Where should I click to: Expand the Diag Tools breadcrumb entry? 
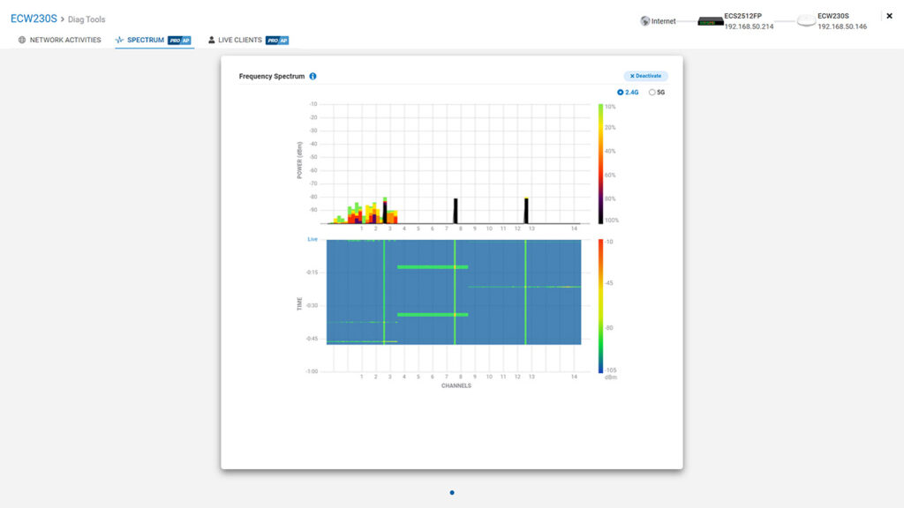coord(87,18)
